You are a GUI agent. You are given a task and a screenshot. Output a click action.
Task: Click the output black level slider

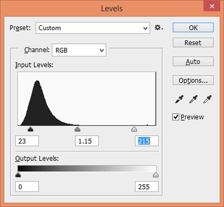[18, 175]
